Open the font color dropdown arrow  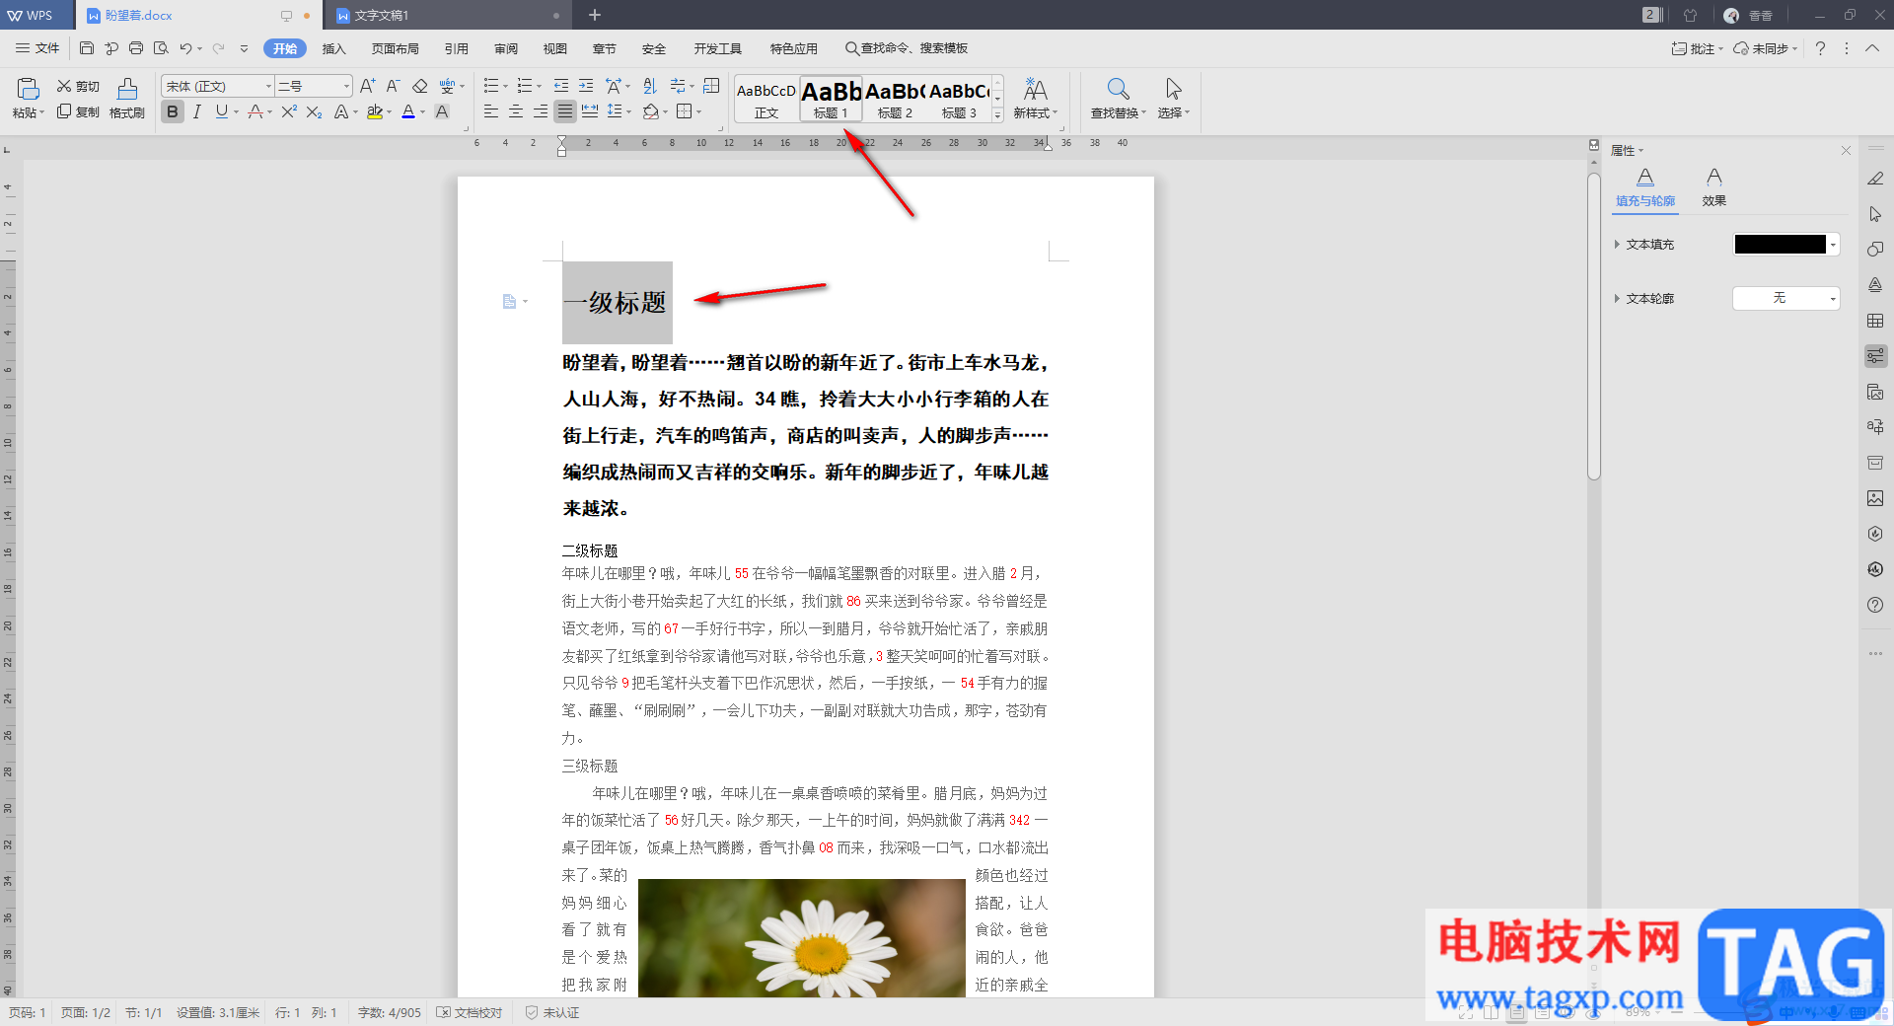[422, 112]
